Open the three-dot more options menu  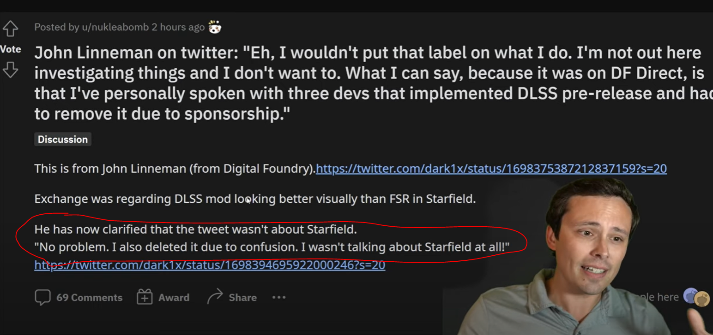click(x=279, y=297)
